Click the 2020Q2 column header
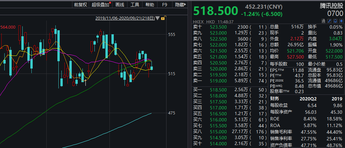345x148 pixels. [308, 99]
